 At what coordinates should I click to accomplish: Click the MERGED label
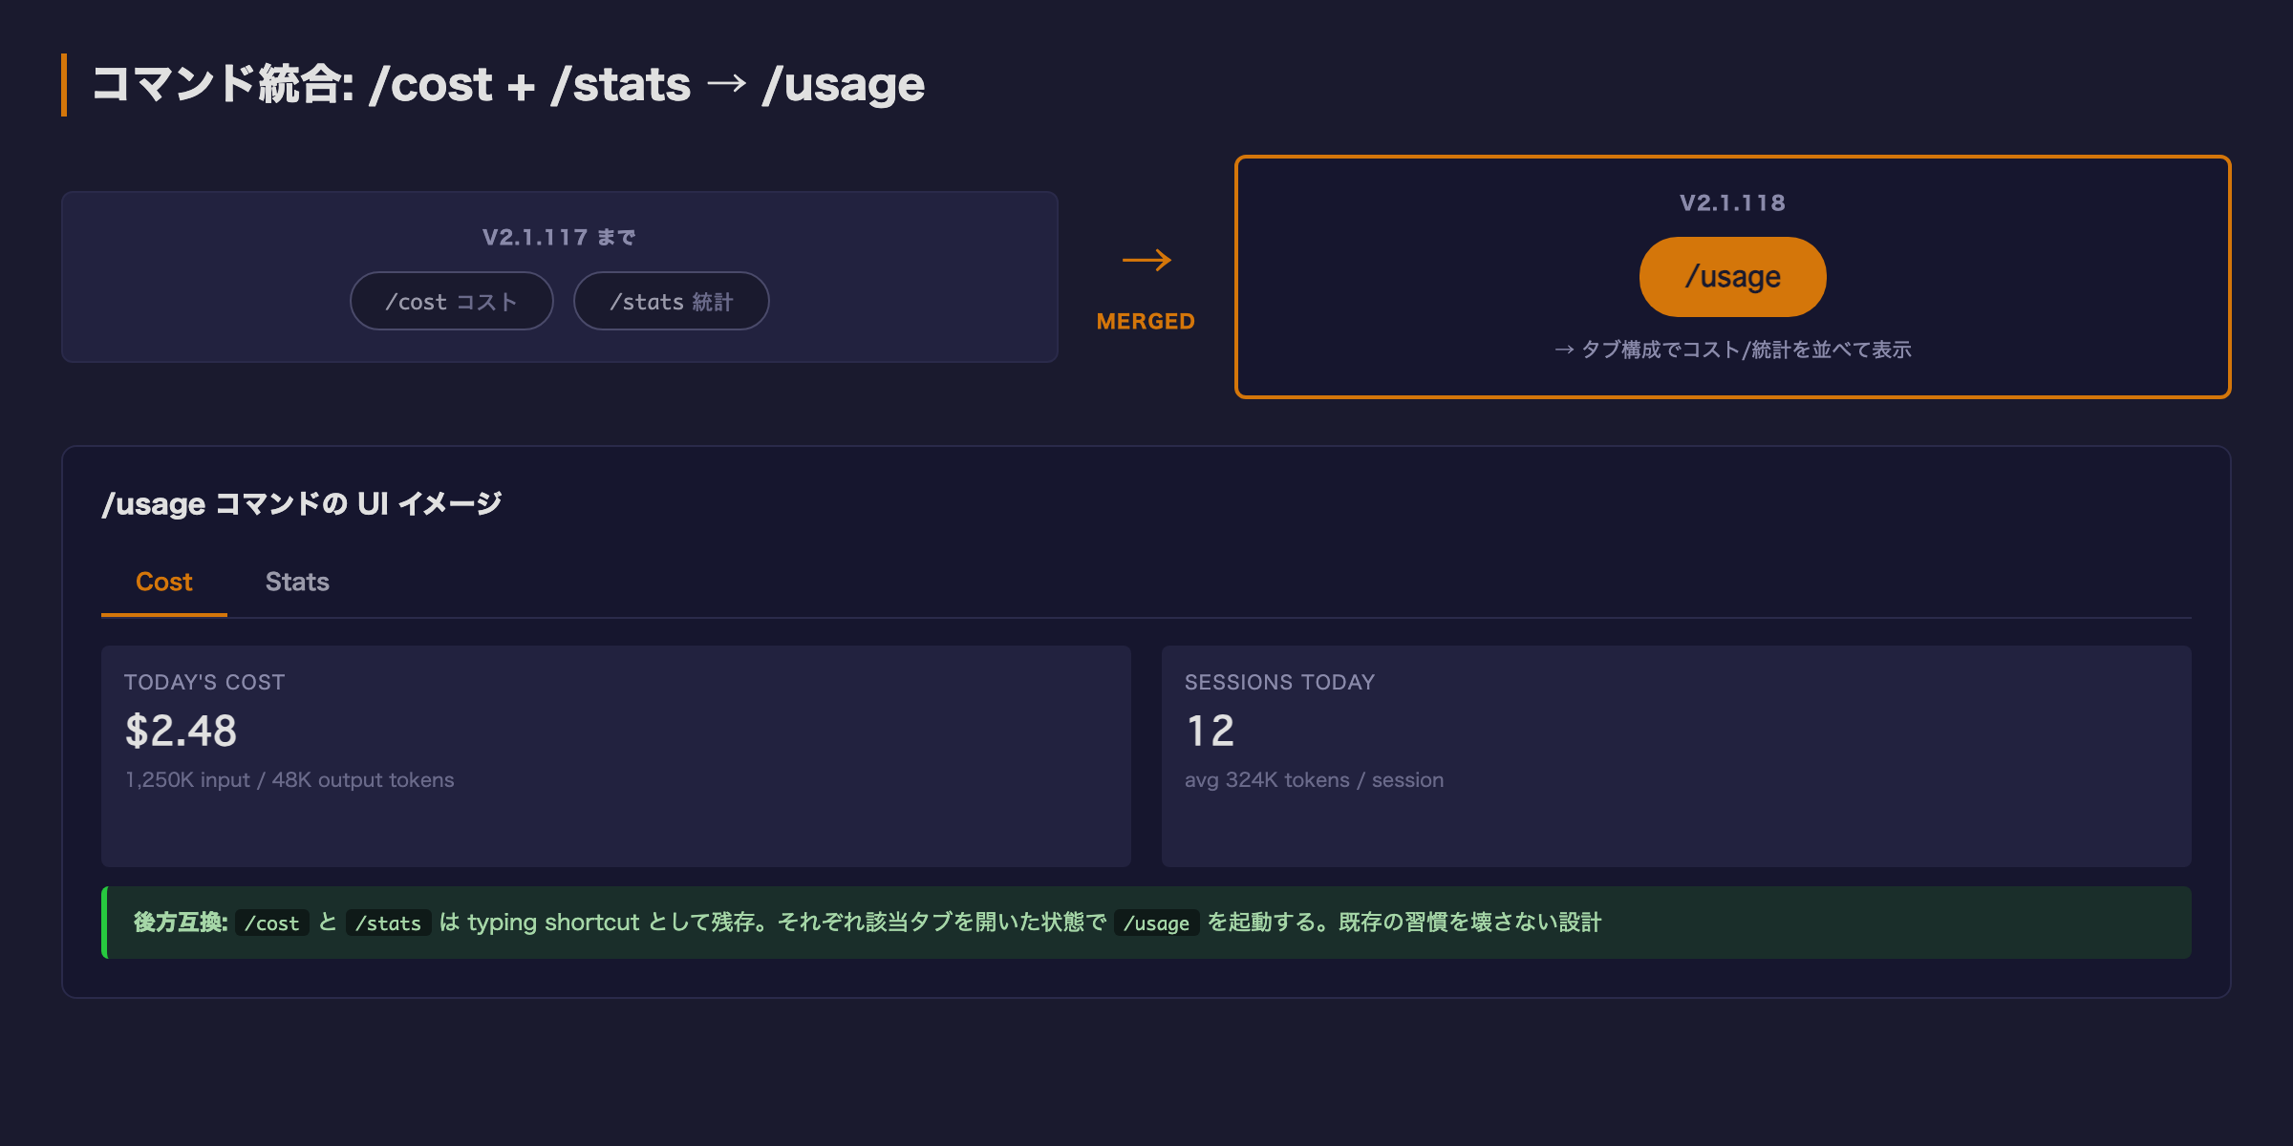point(1146,321)
